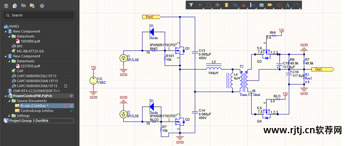Select the I1 IPULSE current source
This screenshot has height=146, width=345.
(x=124, y=58)
